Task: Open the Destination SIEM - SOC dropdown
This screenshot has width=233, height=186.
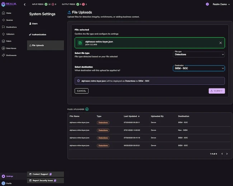Action: pos(199,68)
